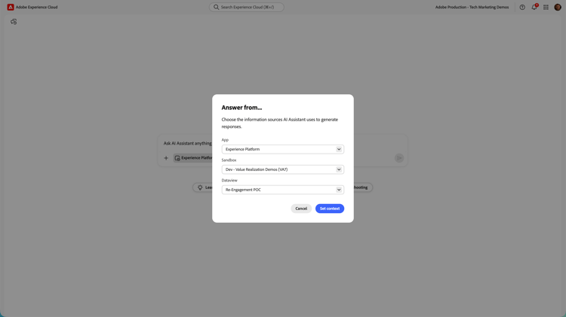Image resolution: width=566 pixels, height=317 pixels.
Task: Click the Set context button
Action: point(330,209)
